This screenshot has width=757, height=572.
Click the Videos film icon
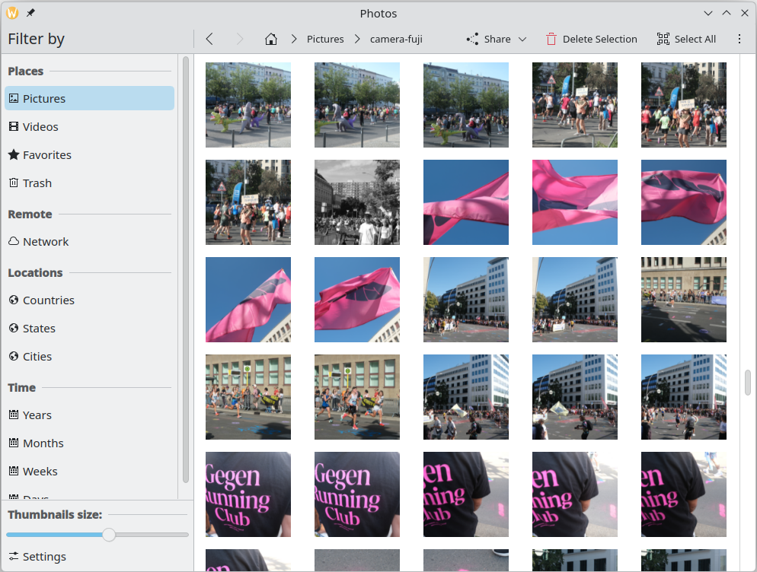click(x=14, y=126)
